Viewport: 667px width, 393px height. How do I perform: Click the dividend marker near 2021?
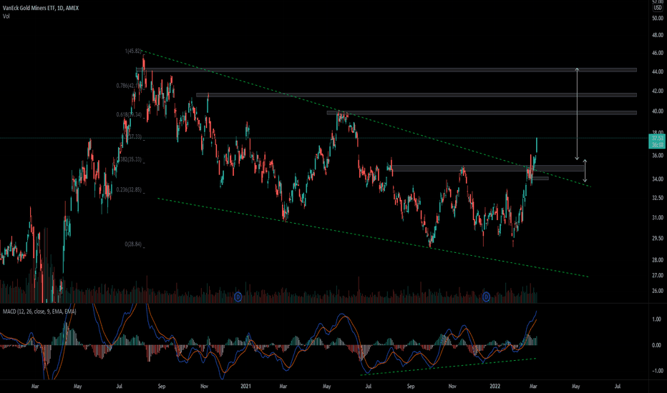tap(238, 297)
